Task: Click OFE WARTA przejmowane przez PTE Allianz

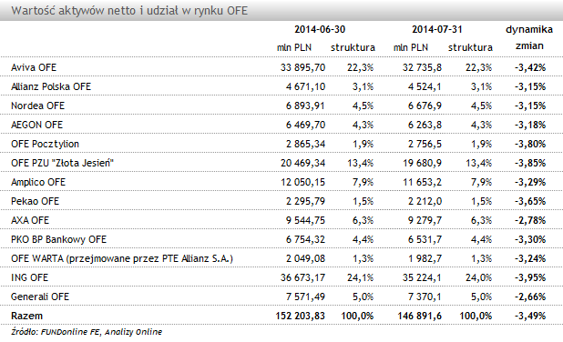Action: pos(122,258)
